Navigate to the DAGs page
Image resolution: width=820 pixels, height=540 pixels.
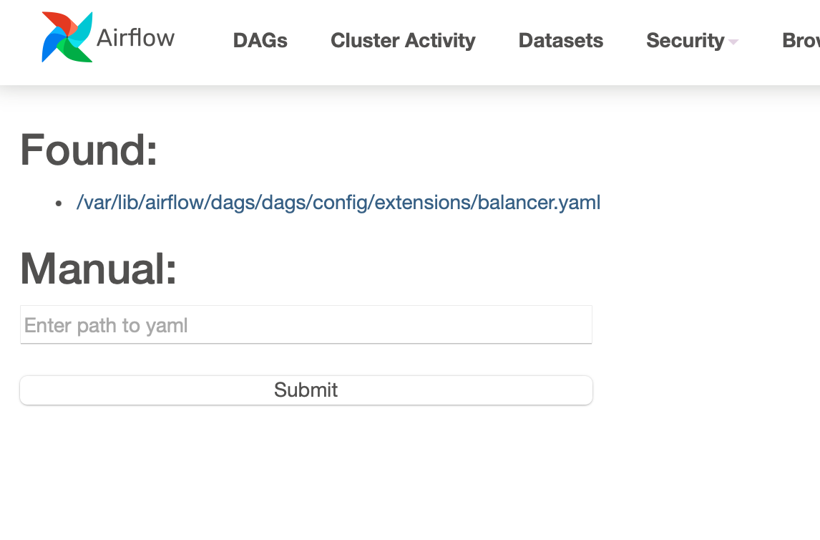click(260, 41)
